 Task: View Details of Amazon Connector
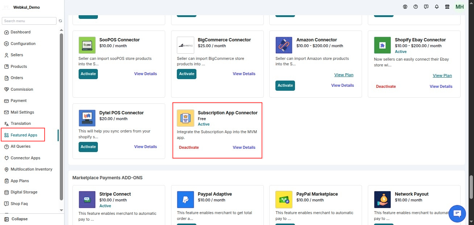pos(342,85)
